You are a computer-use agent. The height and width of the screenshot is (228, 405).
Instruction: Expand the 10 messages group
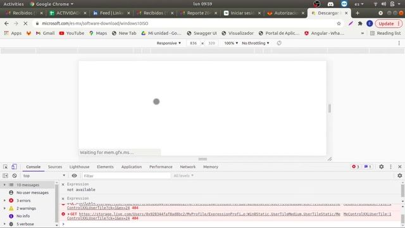click(x=4, y=185)
